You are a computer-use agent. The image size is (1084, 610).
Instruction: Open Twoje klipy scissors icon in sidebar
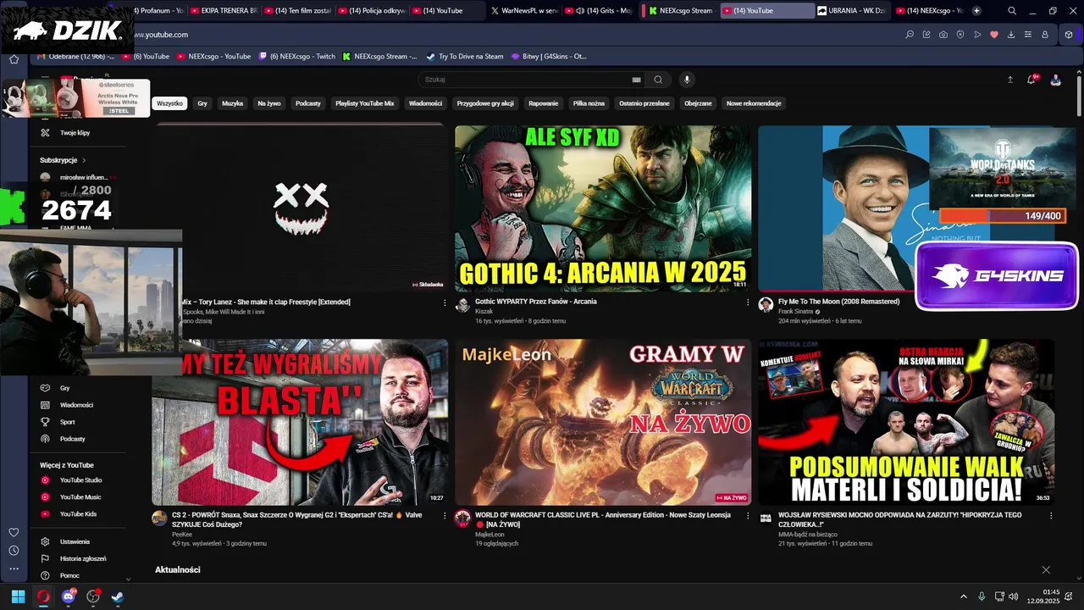(45, 133)
